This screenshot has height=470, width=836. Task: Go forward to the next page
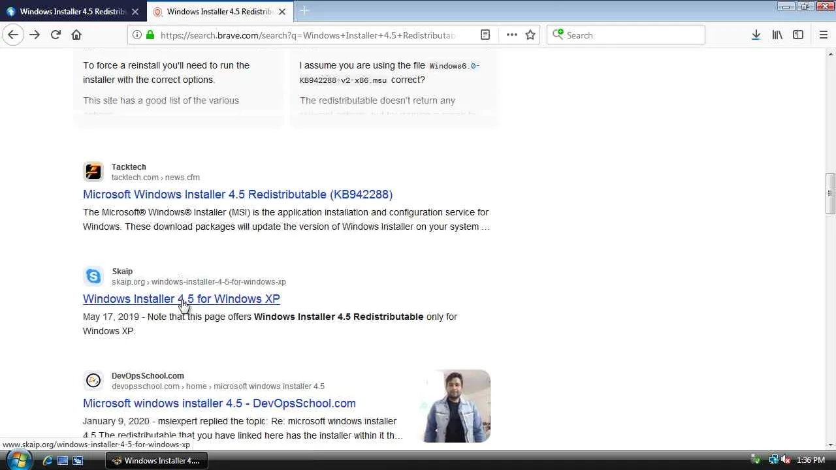pyautogui.click(x=35, y=35)
